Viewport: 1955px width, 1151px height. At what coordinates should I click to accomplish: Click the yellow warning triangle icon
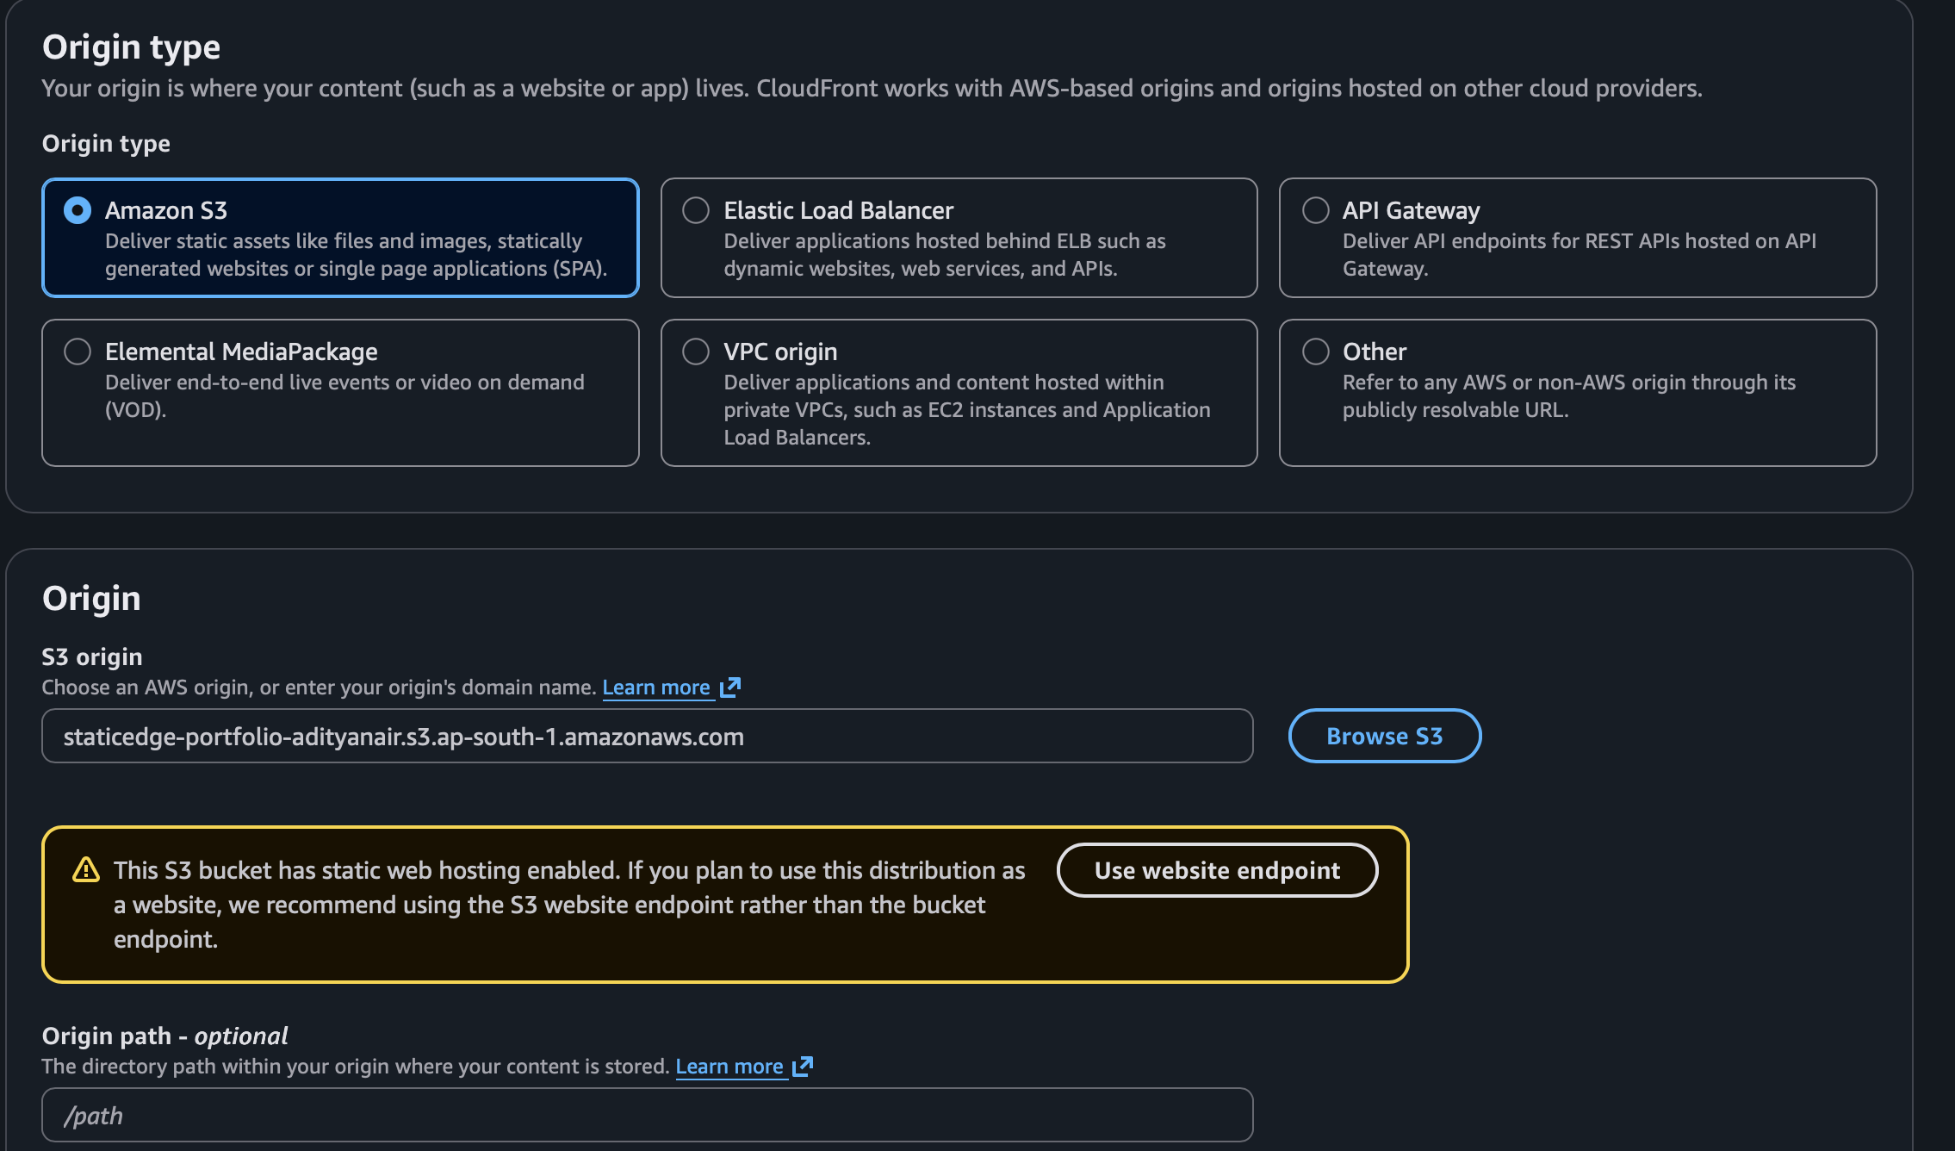86,870
